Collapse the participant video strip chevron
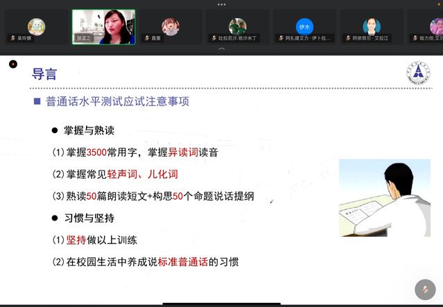This screenshot has height=307, width=443. point(221,49)
